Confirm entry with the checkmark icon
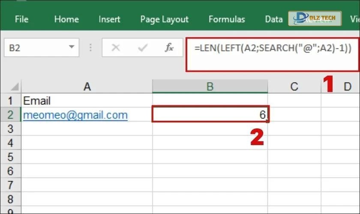360x214 pixels. [143, 48]
